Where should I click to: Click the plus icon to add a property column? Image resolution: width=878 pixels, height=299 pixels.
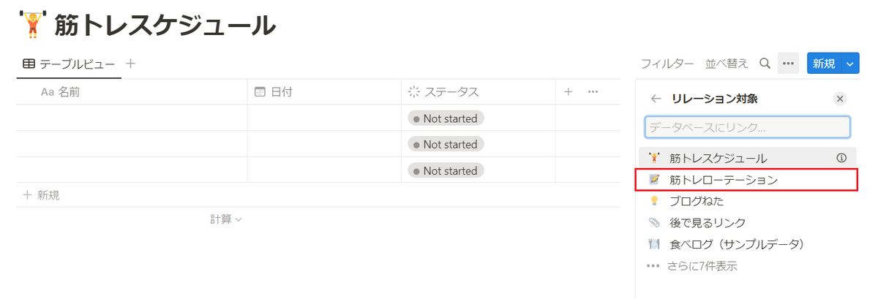pyautogui.click(x=569, y=92)
